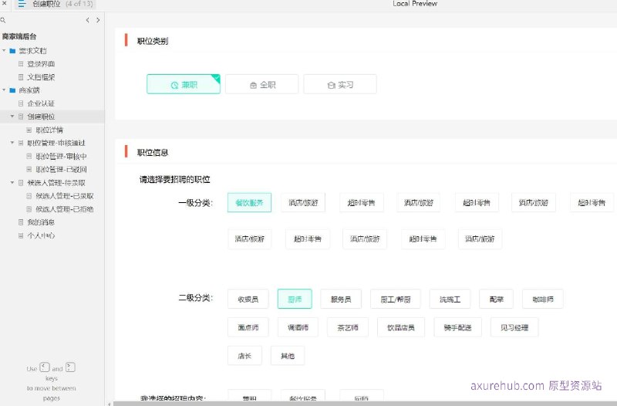
Task: Click the 二级分类 label
Action: point(196,298)
